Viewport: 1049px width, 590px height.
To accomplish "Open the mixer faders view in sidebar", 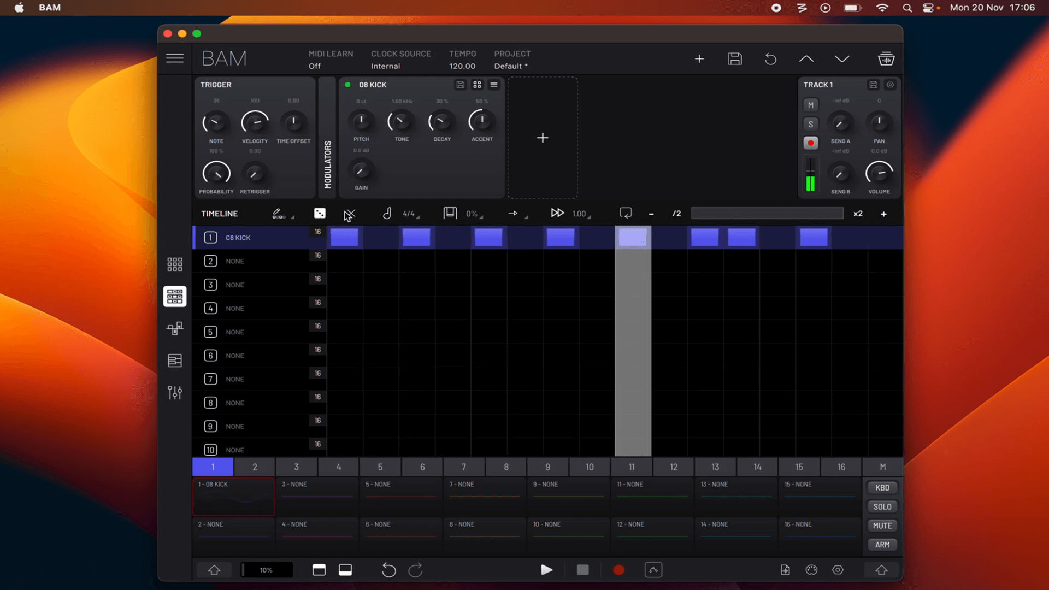I will tap(175, 392).
